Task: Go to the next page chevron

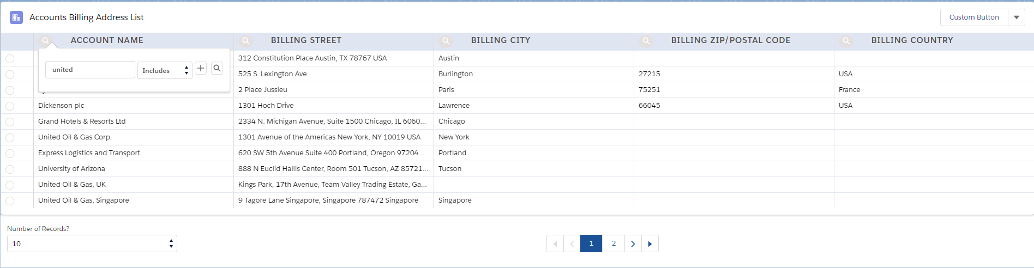Action: [633, 243]
